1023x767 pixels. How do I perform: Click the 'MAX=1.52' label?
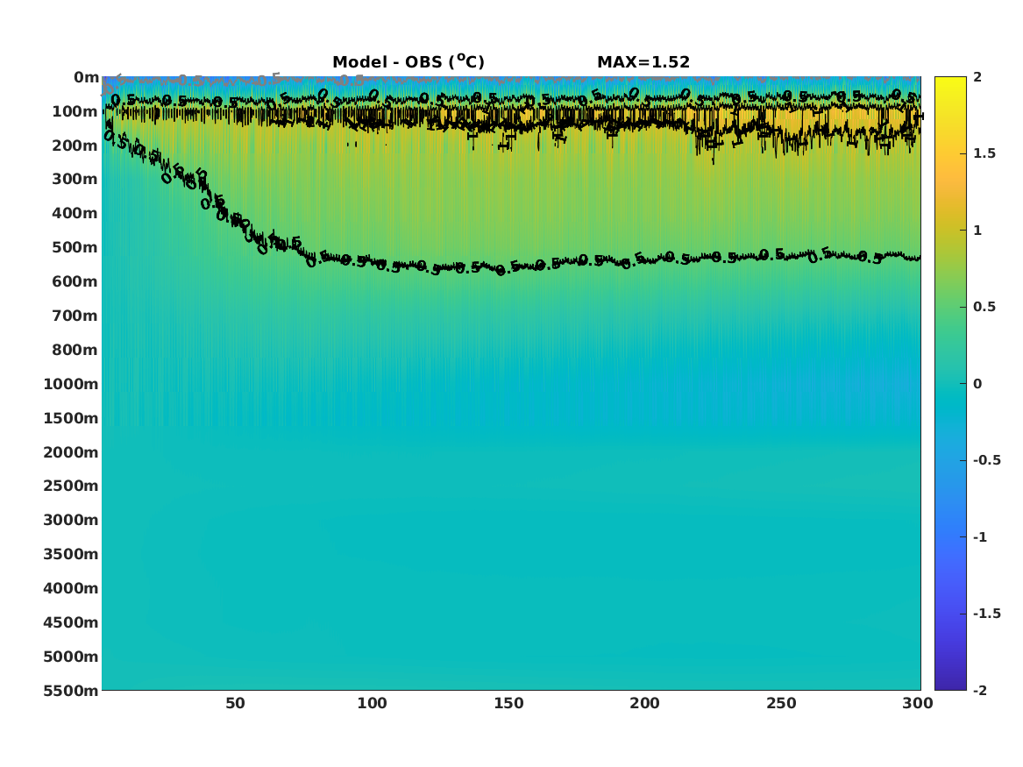point(643,62)
